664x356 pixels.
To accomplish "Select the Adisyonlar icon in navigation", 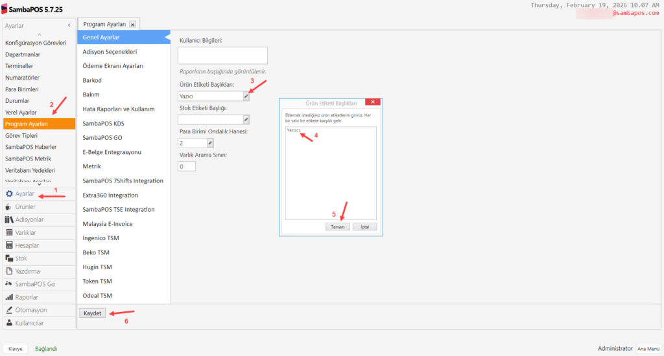I will [9, 219].
